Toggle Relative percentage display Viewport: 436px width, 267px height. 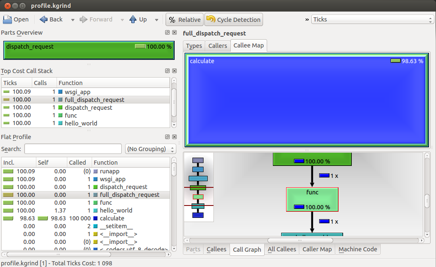pos(184,19)
